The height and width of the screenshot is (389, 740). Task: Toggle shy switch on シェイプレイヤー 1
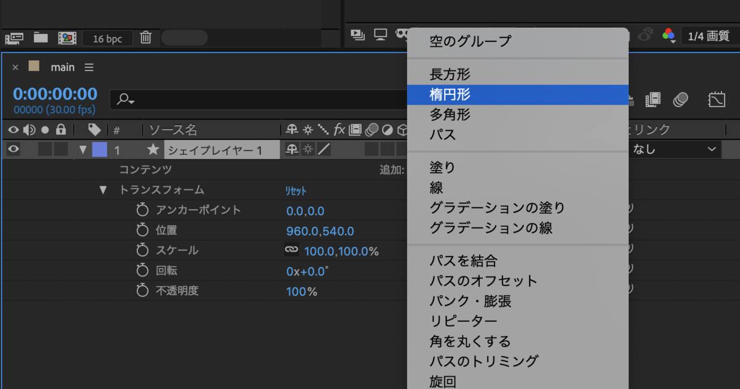pyautogui.click(x=292, y=149)
